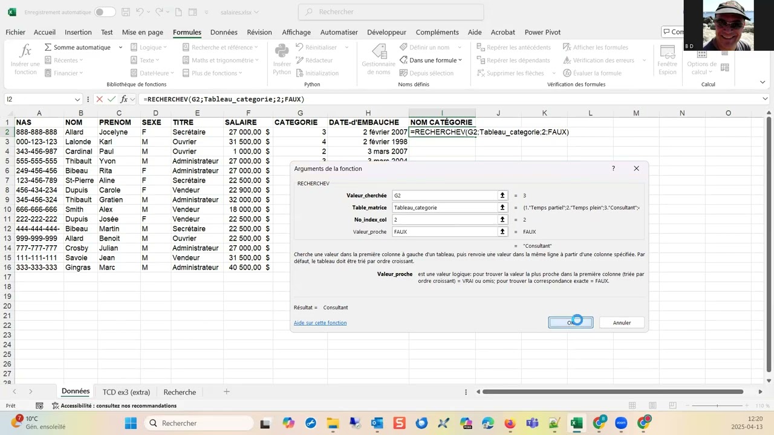Screen dimensions: 774x435
Task: Collapse dialog via No_index_col range selector
Action: (502, 219)
